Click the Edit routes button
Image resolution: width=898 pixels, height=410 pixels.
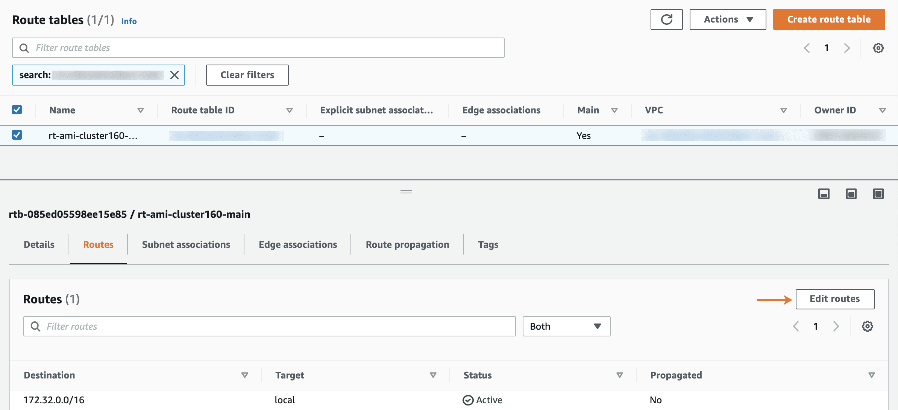tap(834, 299)
